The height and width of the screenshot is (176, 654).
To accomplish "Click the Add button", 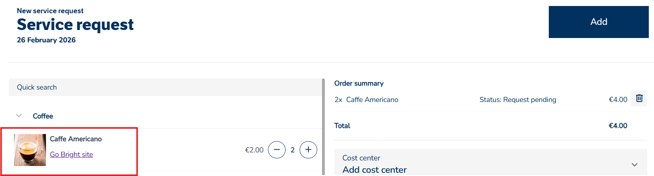I will click(598, 22).
